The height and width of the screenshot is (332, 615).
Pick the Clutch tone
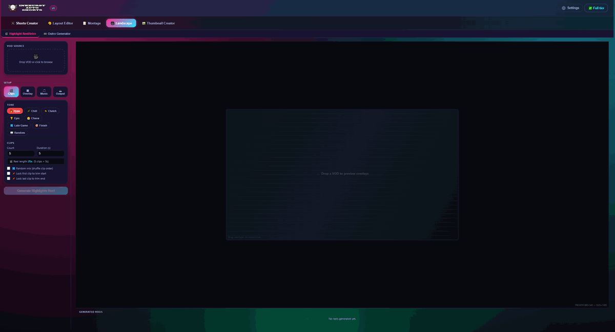click(50, 111)
